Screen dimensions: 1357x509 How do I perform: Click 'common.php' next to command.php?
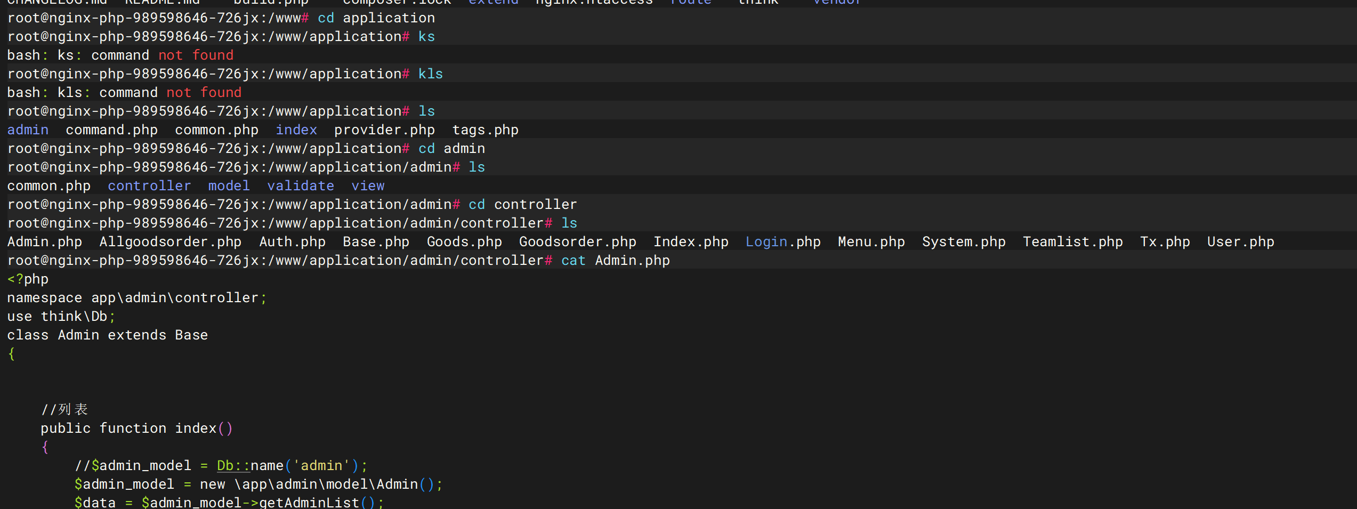[x=216, y=130]
